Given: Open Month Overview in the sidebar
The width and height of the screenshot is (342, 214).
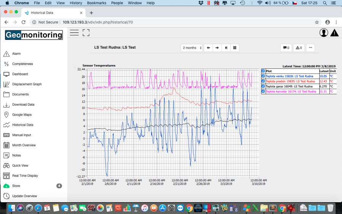Looking at the screenshot, I should point(24,145).
